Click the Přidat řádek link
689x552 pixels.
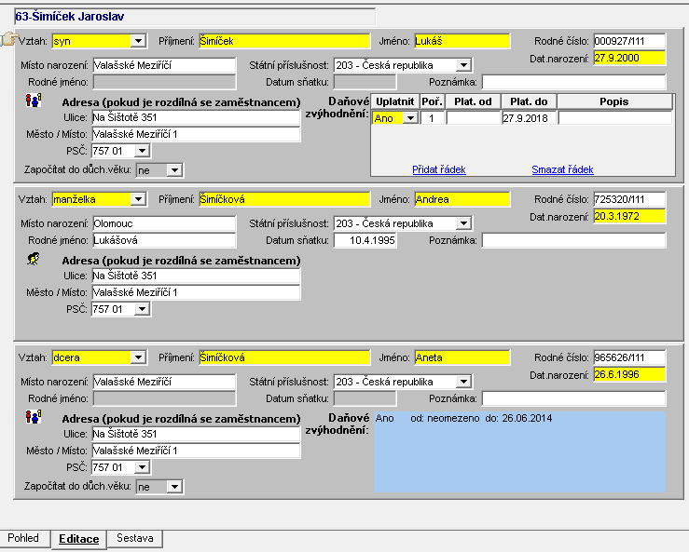pyautogui.click(x=439, y=169)
